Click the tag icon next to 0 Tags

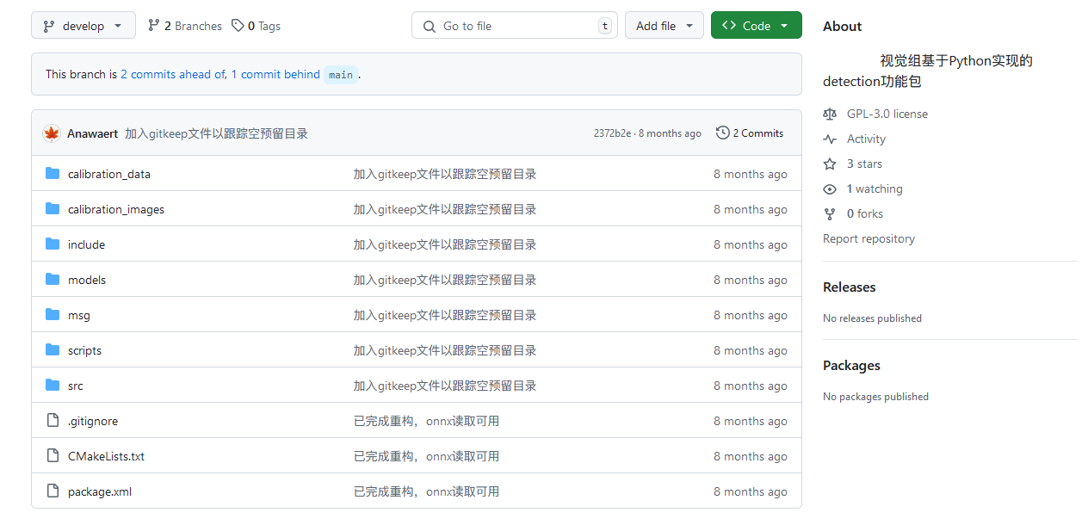(238, 26)
